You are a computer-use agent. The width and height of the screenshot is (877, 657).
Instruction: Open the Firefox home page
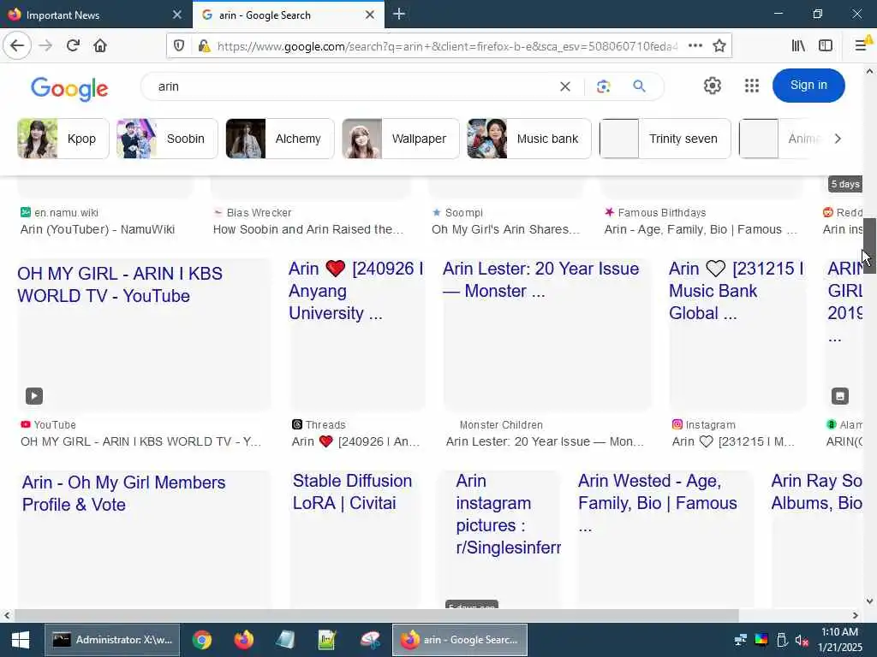pyautogui.click(x=100, y=45)
